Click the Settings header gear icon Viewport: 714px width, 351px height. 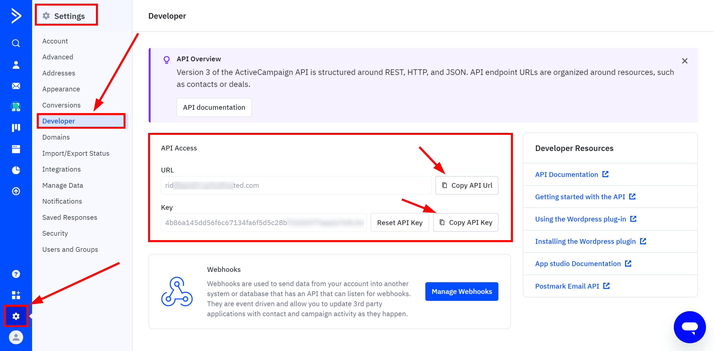click(46, 16)
